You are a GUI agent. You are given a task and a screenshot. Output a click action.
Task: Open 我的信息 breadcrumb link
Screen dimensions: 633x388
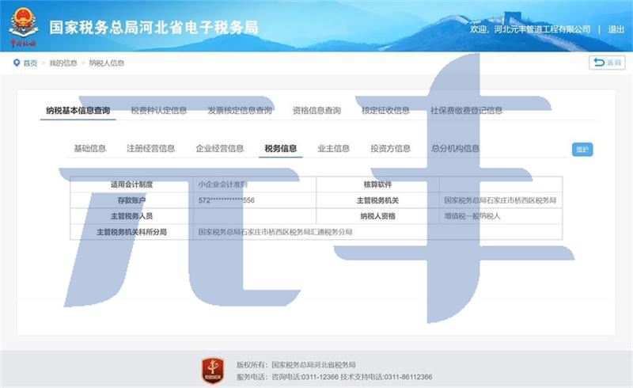tap(63, 63)
